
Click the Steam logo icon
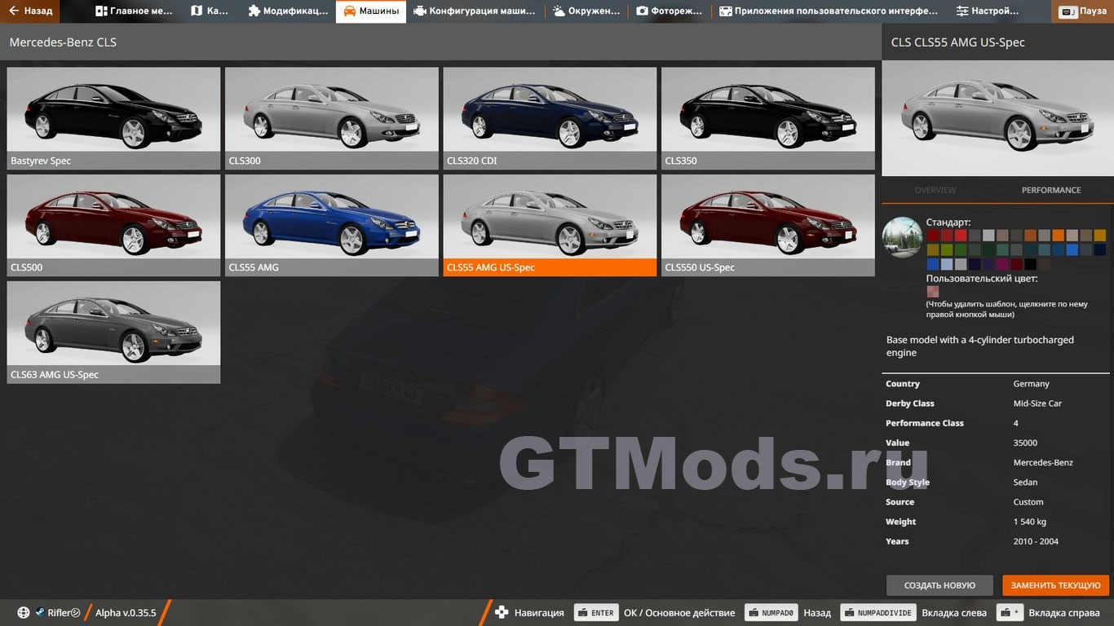40,613
